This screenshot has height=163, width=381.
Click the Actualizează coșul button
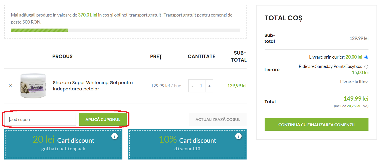click(218, 119)
